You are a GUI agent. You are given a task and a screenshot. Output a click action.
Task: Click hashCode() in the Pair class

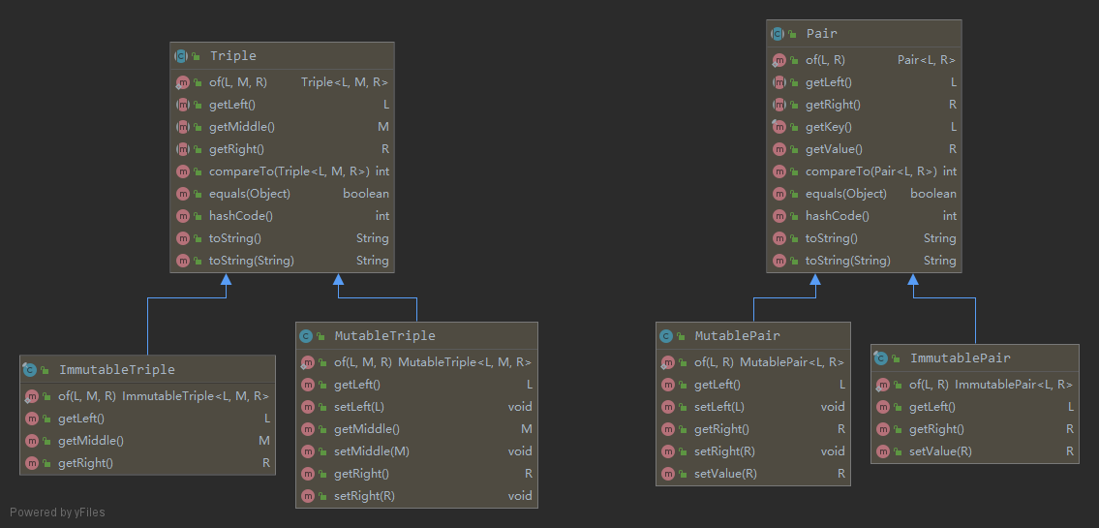tap(837, 216)
